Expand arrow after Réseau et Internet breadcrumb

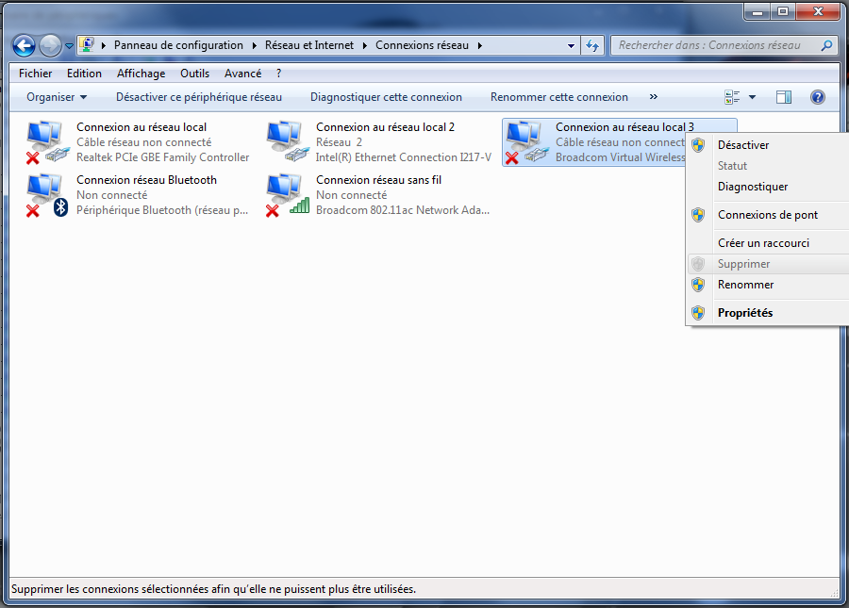365,45
